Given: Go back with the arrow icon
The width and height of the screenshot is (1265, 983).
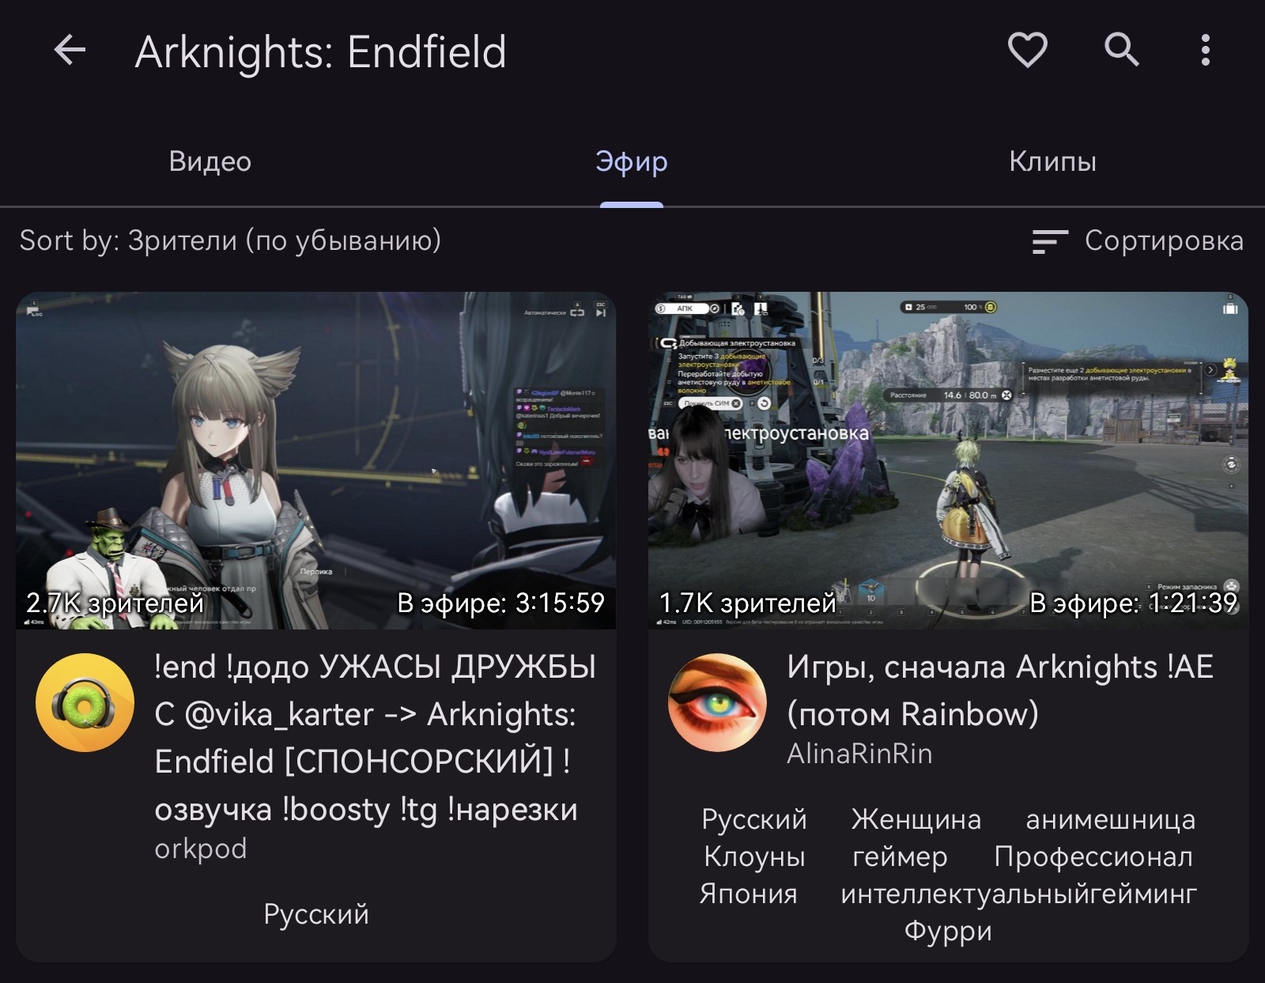Looking at the screenshot, I should pyautogui.click(x=70, y=50).
